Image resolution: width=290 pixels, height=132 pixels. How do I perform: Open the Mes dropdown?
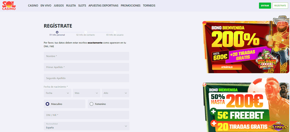coord(86,93)
